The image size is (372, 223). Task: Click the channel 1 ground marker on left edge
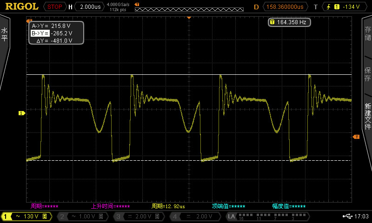[x=21, y=113]
